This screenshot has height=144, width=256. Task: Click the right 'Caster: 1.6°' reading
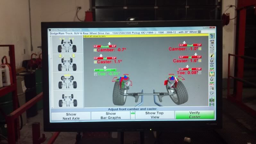point(186,61)
